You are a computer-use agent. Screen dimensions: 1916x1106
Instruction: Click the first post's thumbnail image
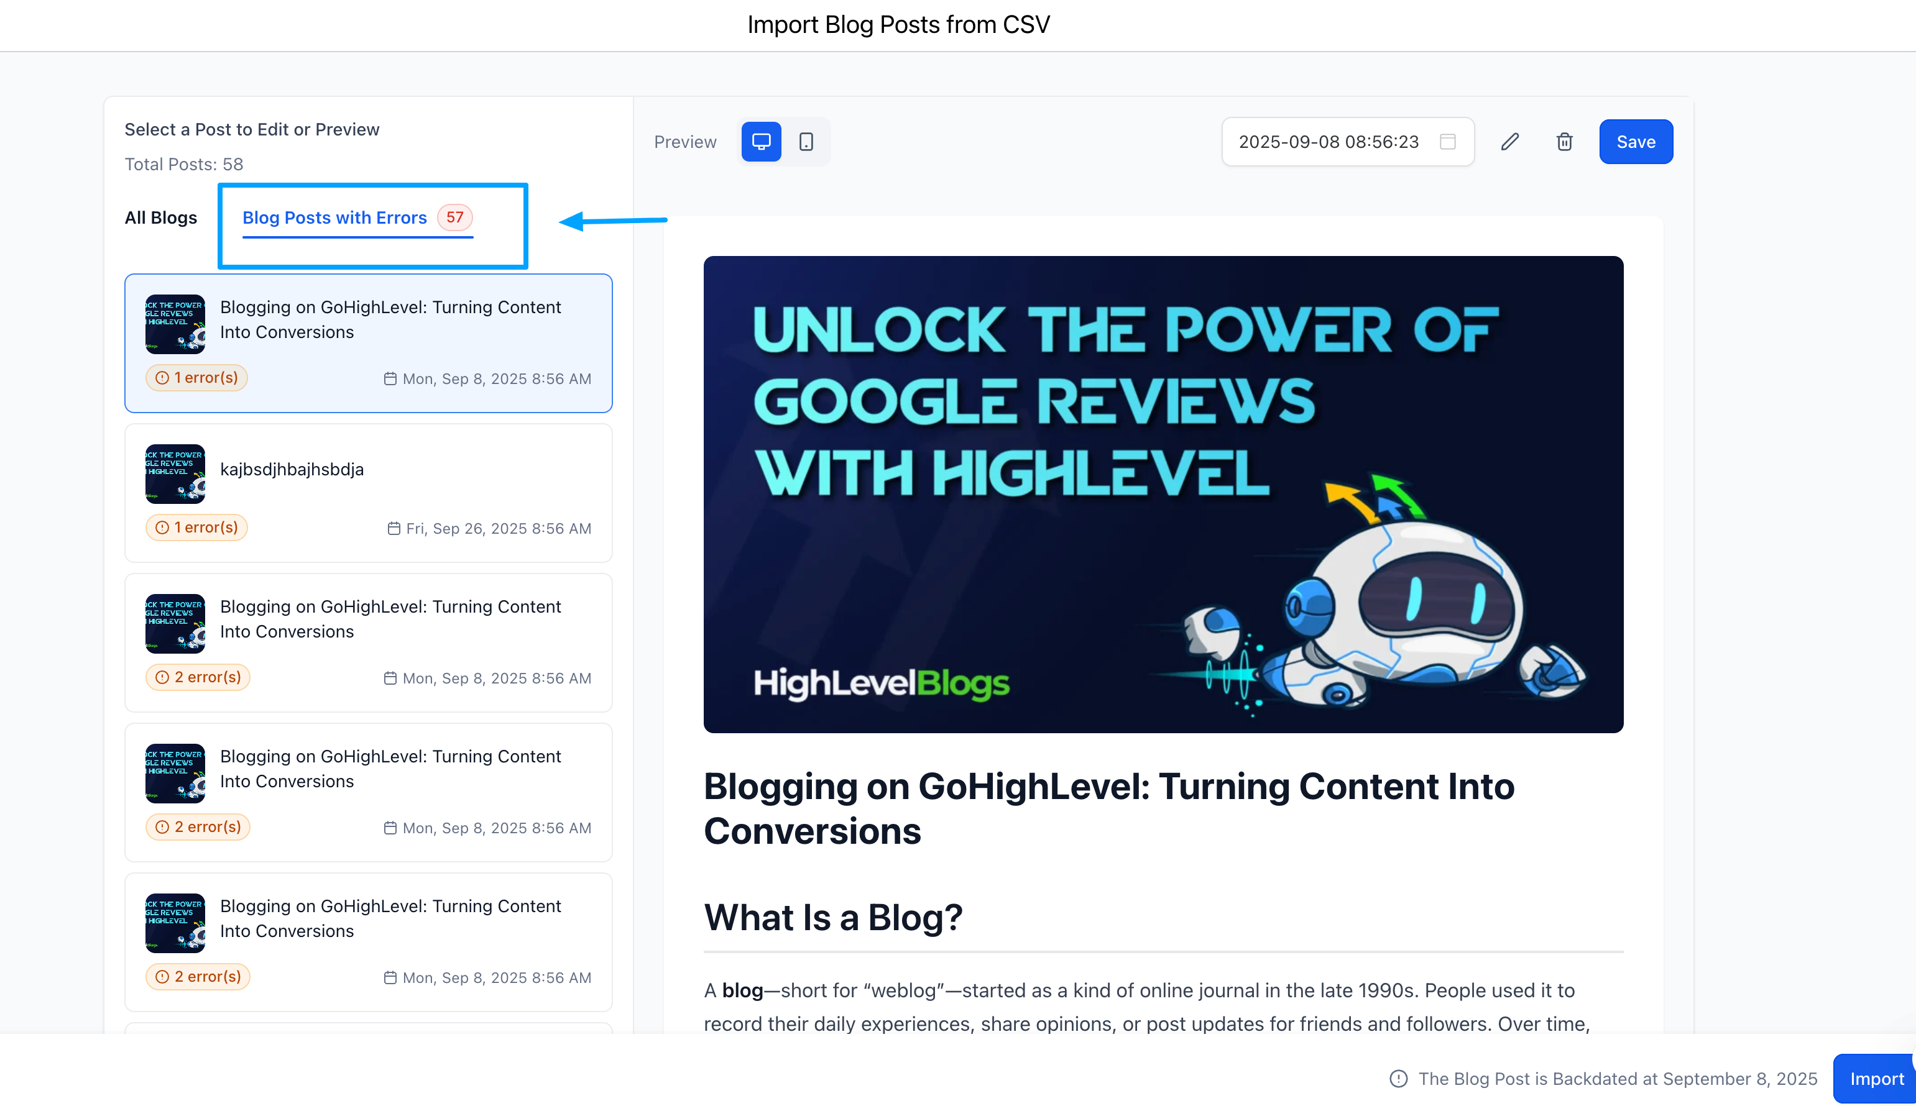coord(175,324)
